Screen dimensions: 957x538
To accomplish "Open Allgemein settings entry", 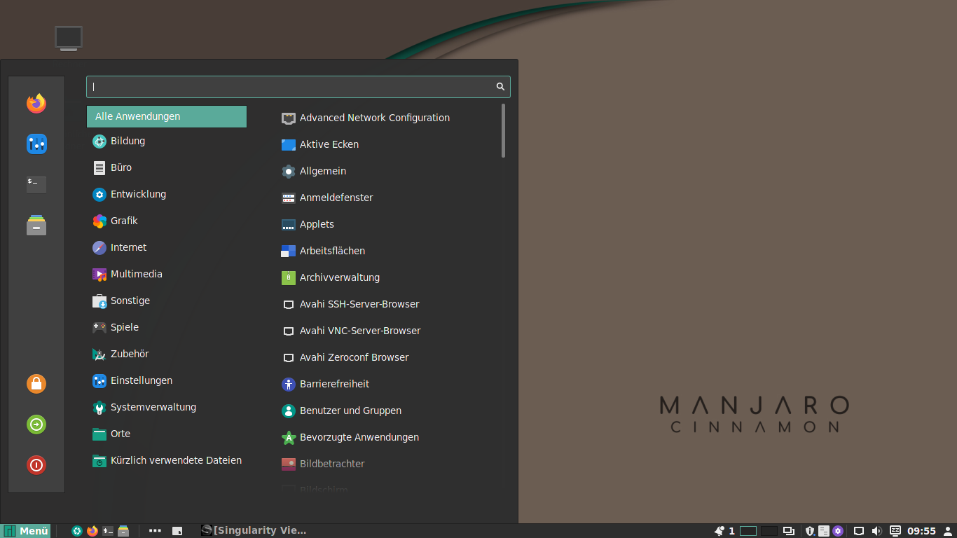I will click(x=387, y=171).
